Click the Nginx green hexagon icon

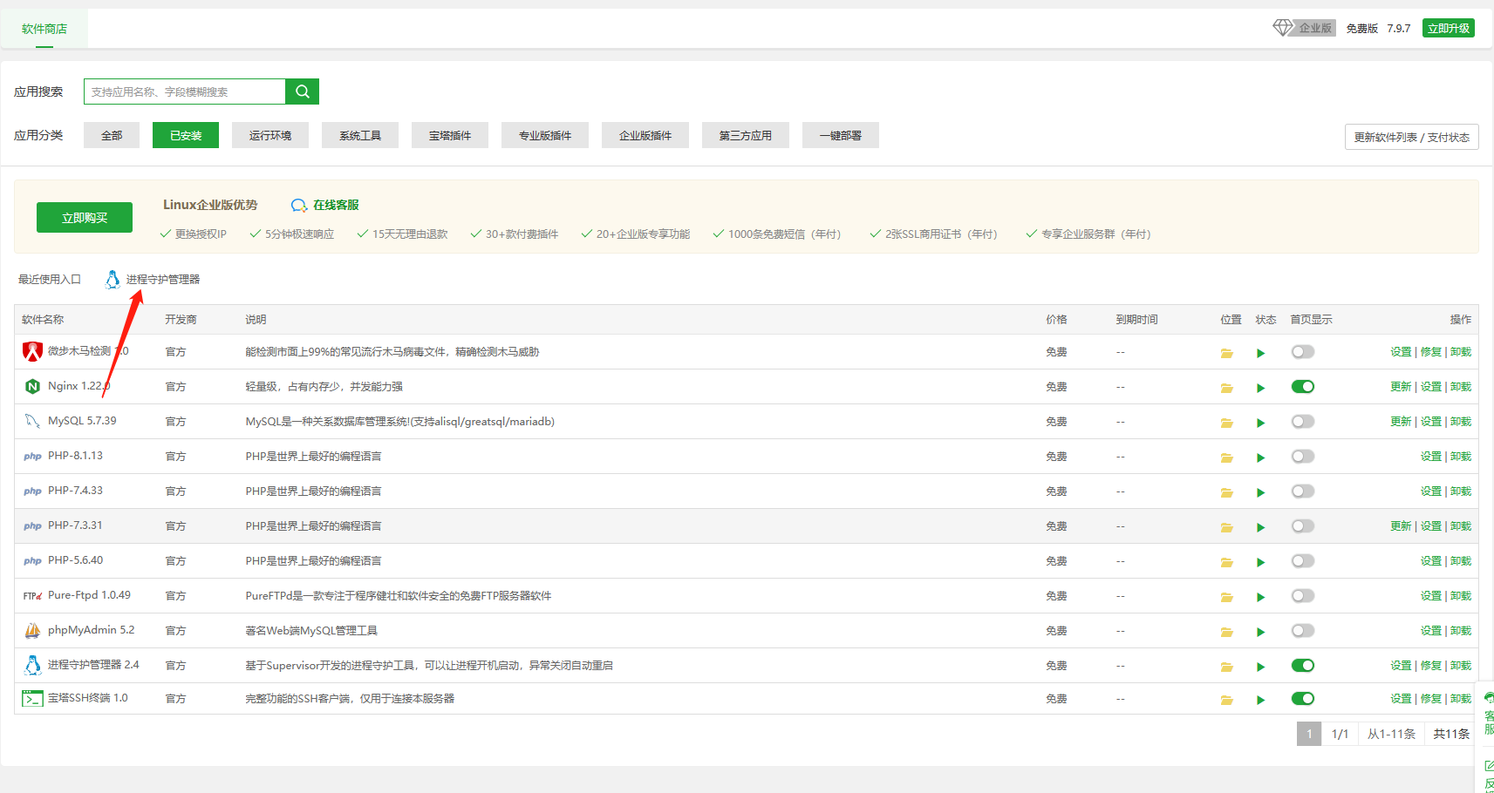pos(32,386)
